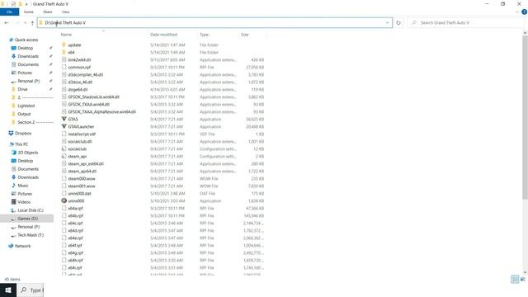528x297 pixels.
Task: Click the Search Grand Theft Auto V box
Action: pyautogui.click(x=466, y=23)
